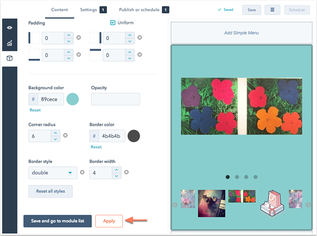Select the cat photo thumbnail
This screenshot has height=236, width=317.
pyautogui.click(x=212, y=204)
